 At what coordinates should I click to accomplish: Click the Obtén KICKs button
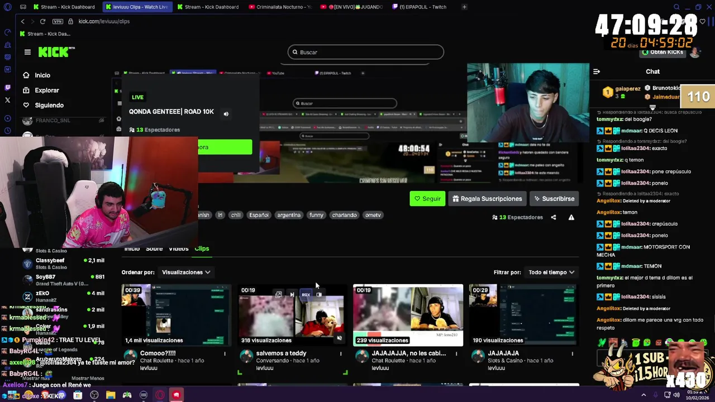coord(662,52)
